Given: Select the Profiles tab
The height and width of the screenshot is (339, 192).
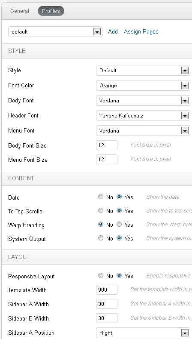Looking at the screenshot, I should [51, 11].
